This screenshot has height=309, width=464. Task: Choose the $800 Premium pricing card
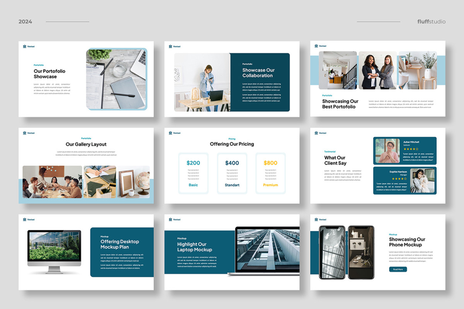(270, 173)
